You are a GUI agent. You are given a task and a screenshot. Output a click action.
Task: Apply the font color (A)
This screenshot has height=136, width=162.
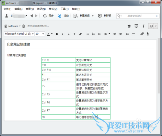pos(48,34)
